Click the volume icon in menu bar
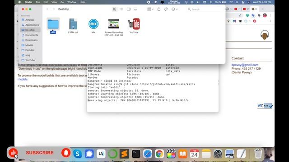This screenshot has width=289, height=162. click(198, 2)
